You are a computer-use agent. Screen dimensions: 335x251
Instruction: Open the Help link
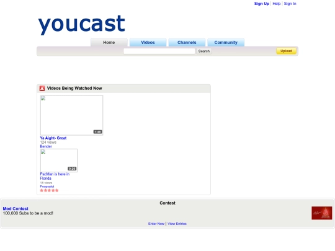point(277,4)
